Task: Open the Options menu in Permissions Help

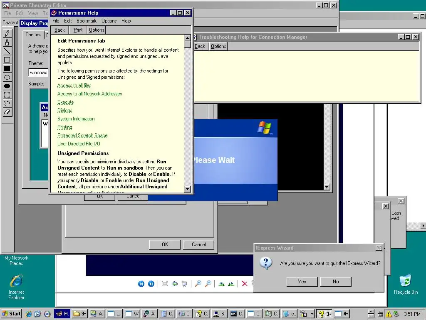Action: click(109, 21)
